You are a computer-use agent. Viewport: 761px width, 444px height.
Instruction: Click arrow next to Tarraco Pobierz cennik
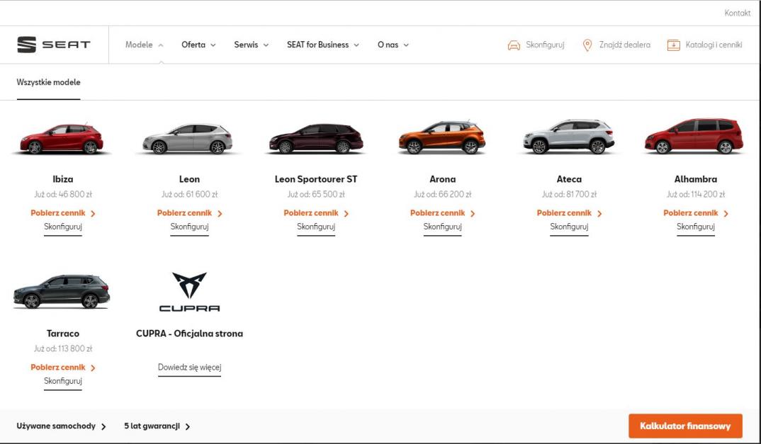tap(93, 368)
